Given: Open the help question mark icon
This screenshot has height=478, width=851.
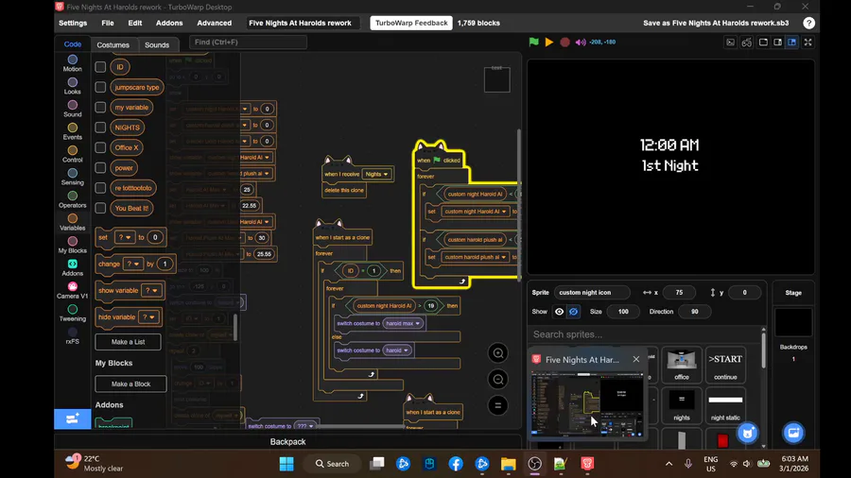Looking at the screenshot, I should click(x=808, y=23).
